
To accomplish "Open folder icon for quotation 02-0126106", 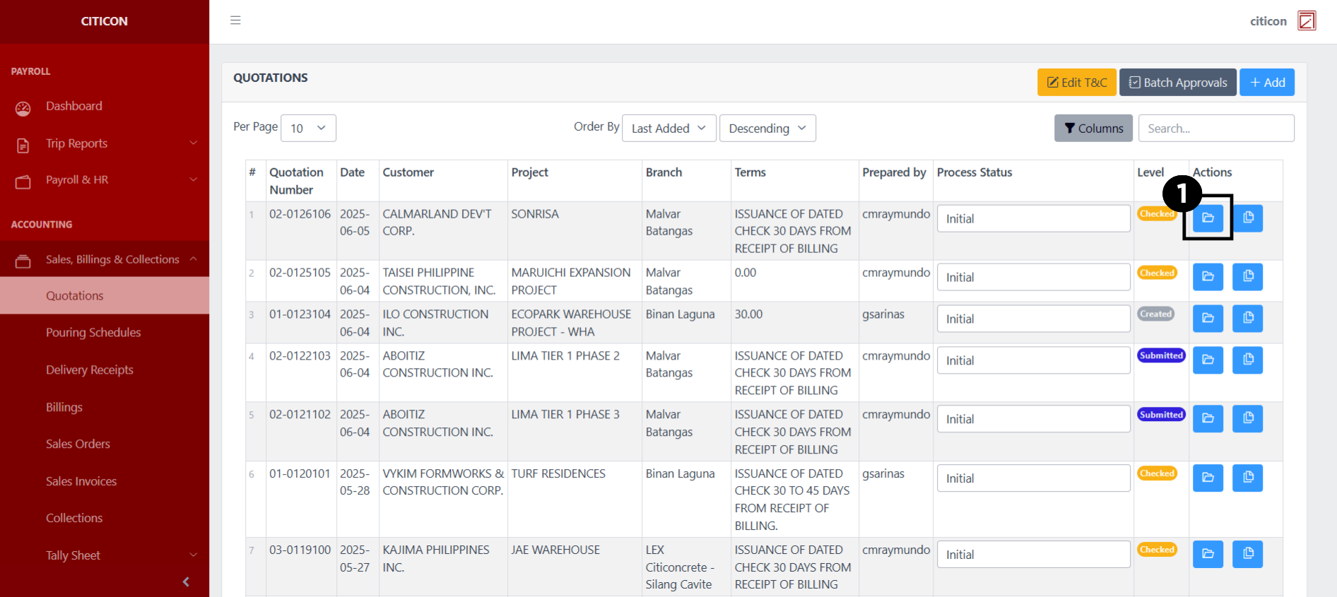I will click(x=1208, y=218).
